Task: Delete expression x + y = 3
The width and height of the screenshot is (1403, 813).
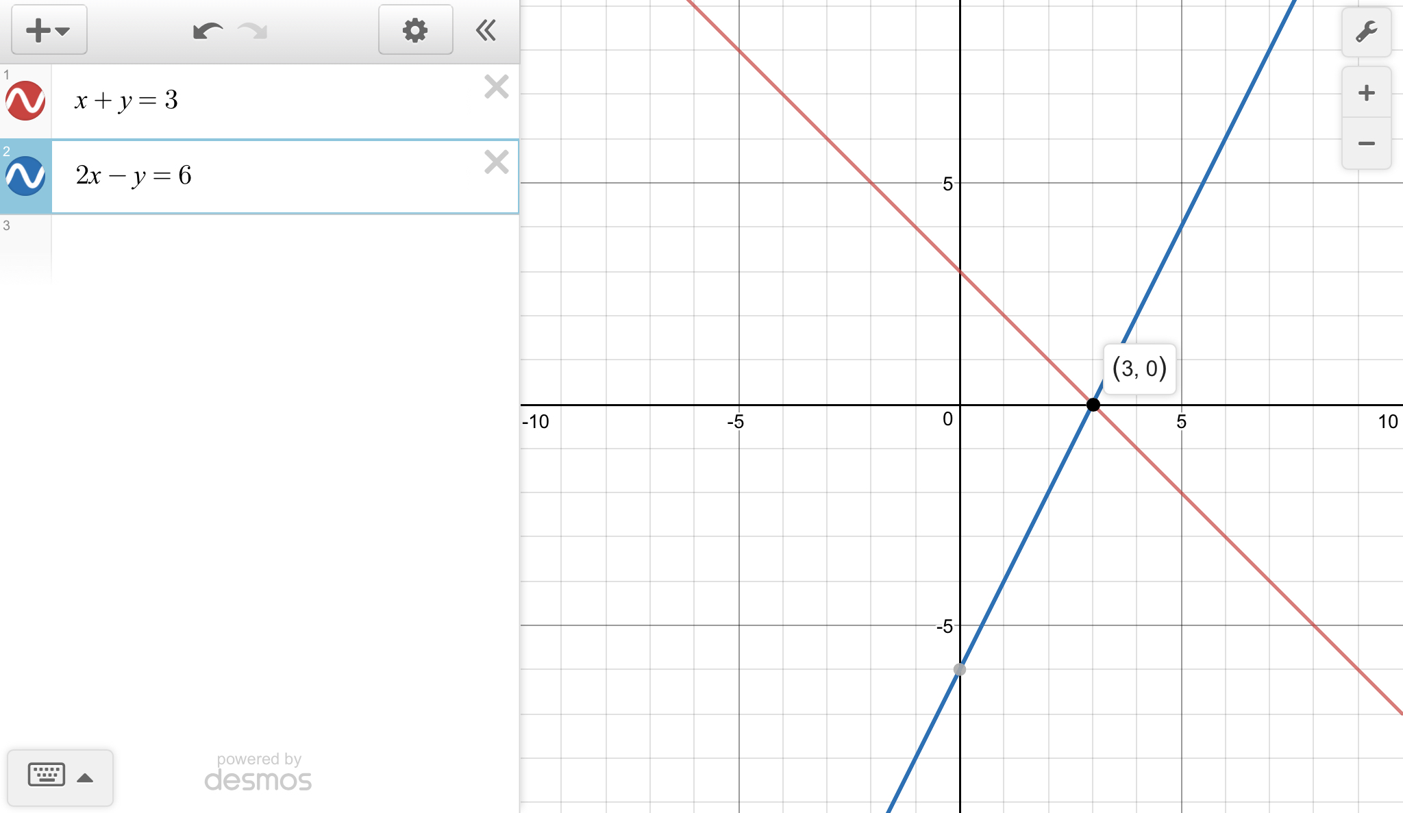Action: [496, 87]
